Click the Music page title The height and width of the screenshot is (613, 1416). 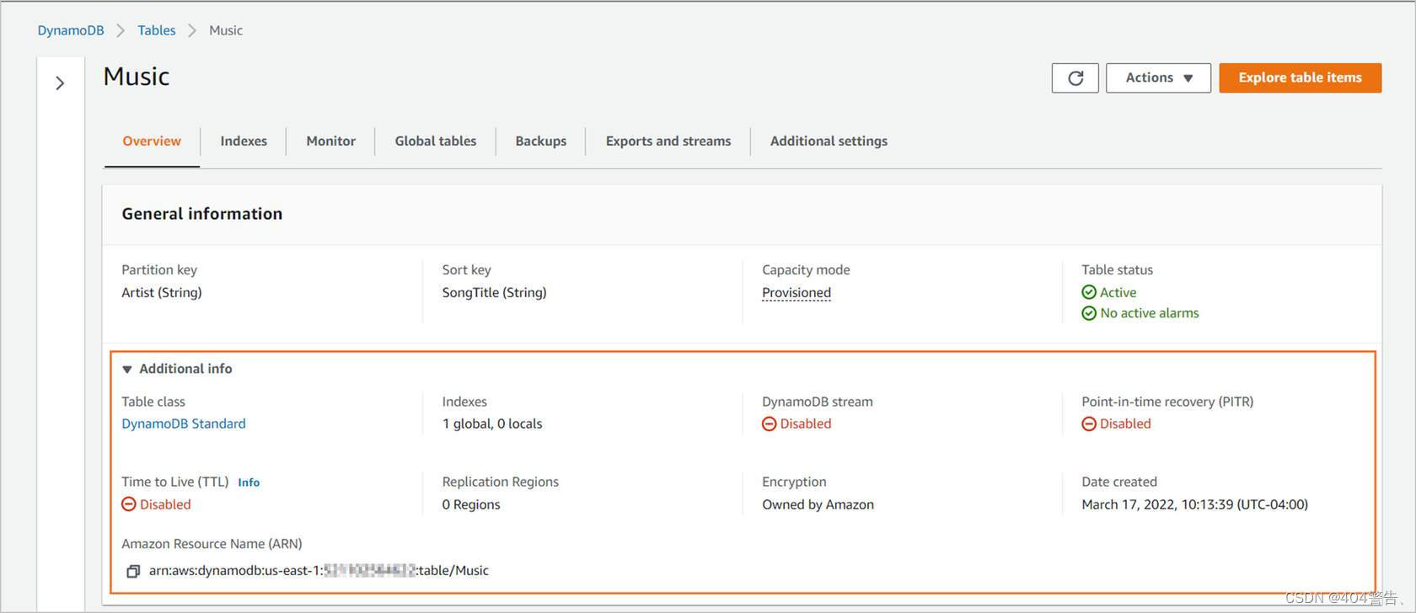tap(137, 77)
